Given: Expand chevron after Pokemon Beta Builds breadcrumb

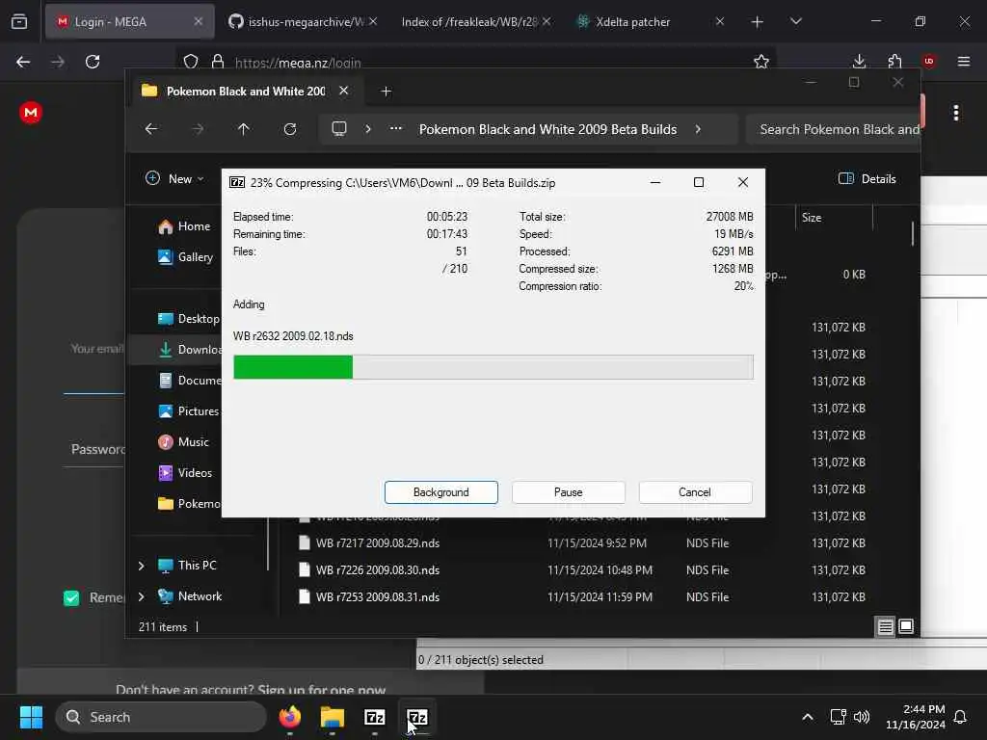Looking at the screenshot, I should [698, 129].
